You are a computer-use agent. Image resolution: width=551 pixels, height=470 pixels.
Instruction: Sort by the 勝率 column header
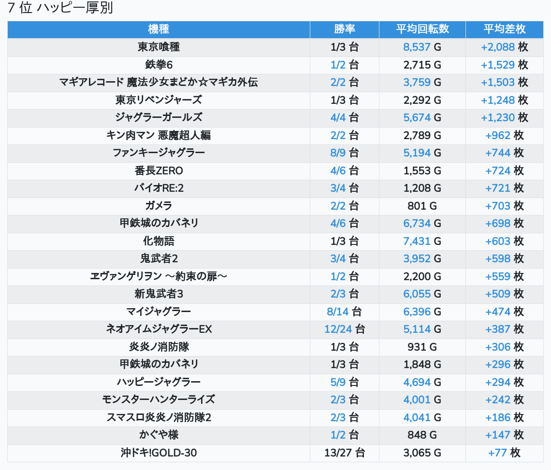click(344, 29)
